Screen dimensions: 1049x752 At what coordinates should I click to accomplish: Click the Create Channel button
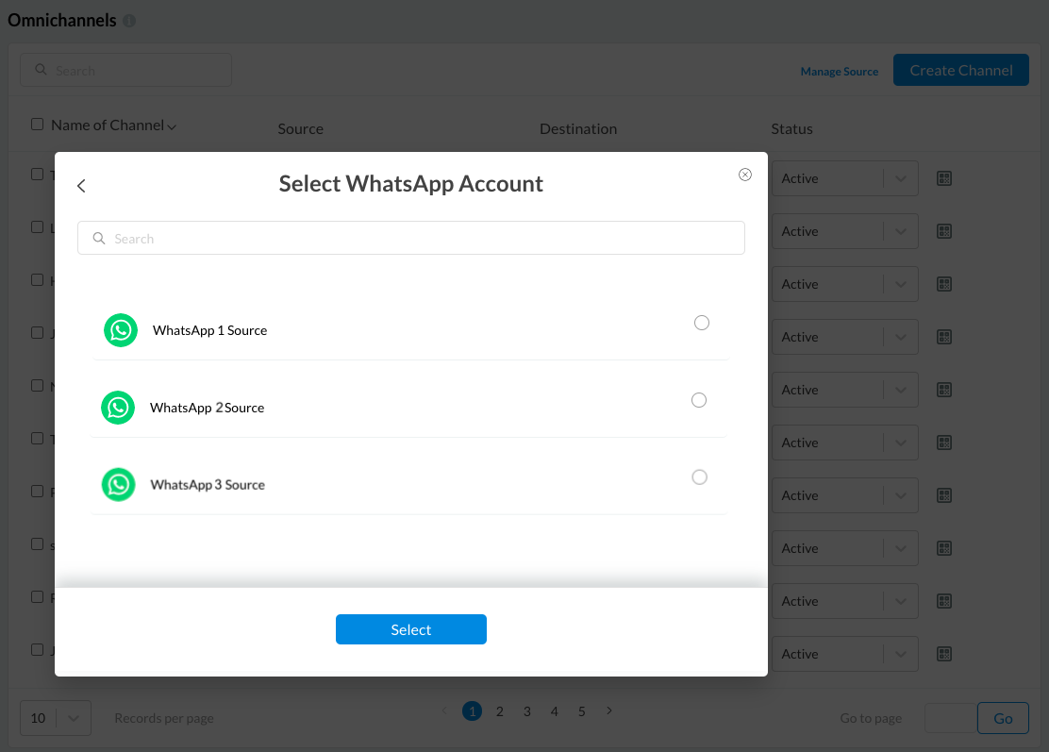[960, 70]
